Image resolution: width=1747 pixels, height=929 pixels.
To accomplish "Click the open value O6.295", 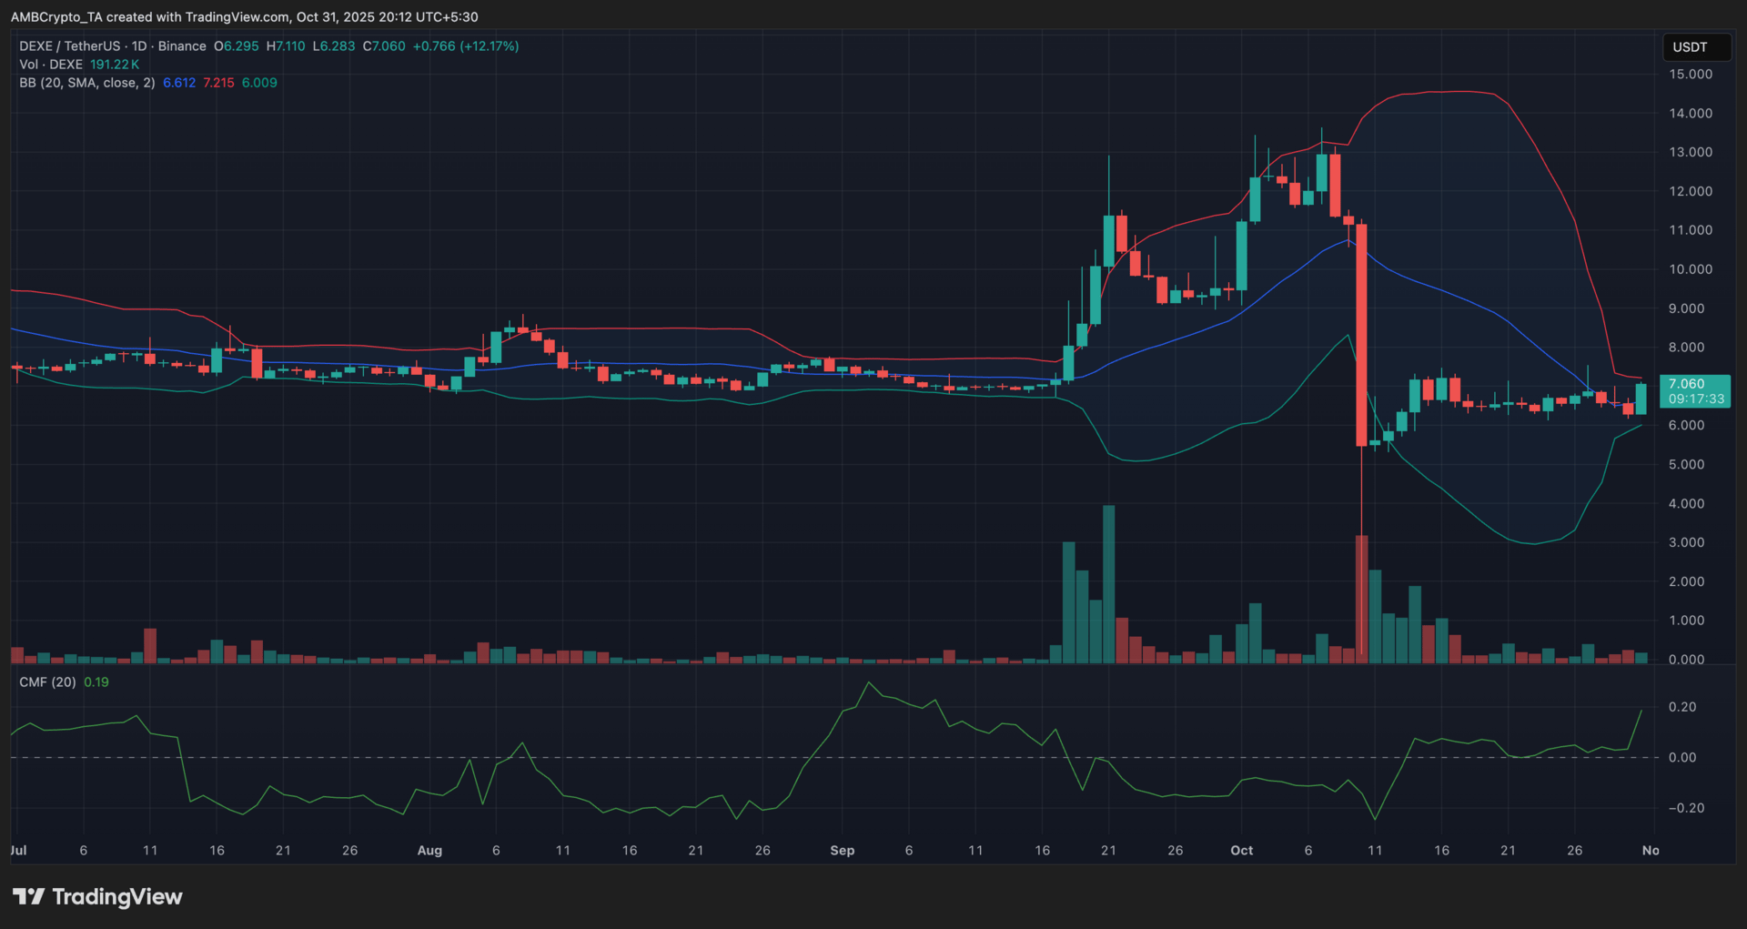I will (237, 46).
